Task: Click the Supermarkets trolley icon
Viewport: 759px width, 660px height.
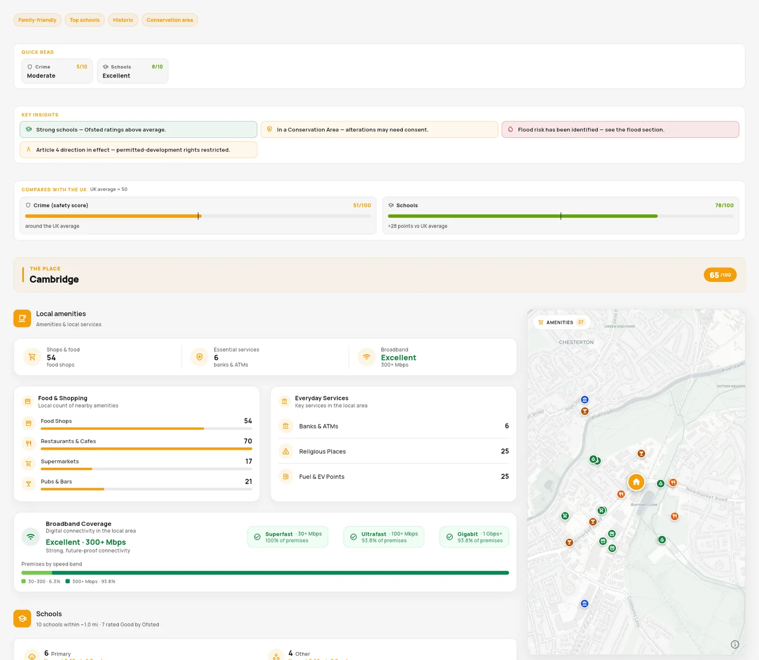Action: [29, 464]
